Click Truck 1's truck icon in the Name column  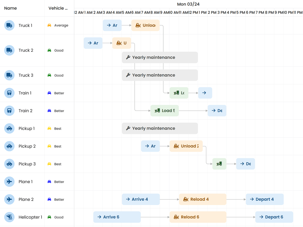pyautogui.click(x=9, y=25)
